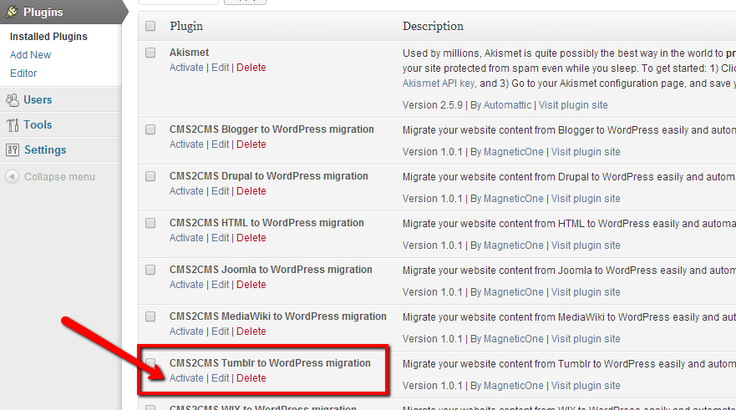
Task: Activate the Tumblr to WordPress migration plugin
Action: click(x=186, y=378)
